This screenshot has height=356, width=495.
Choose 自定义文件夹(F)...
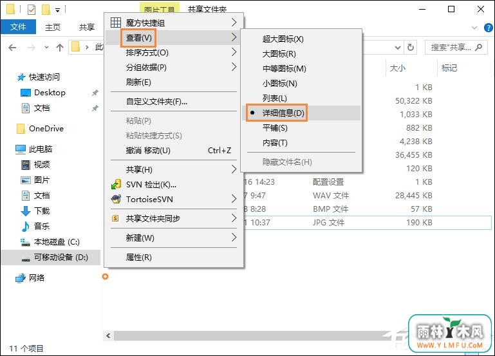[x=174, y=102]
